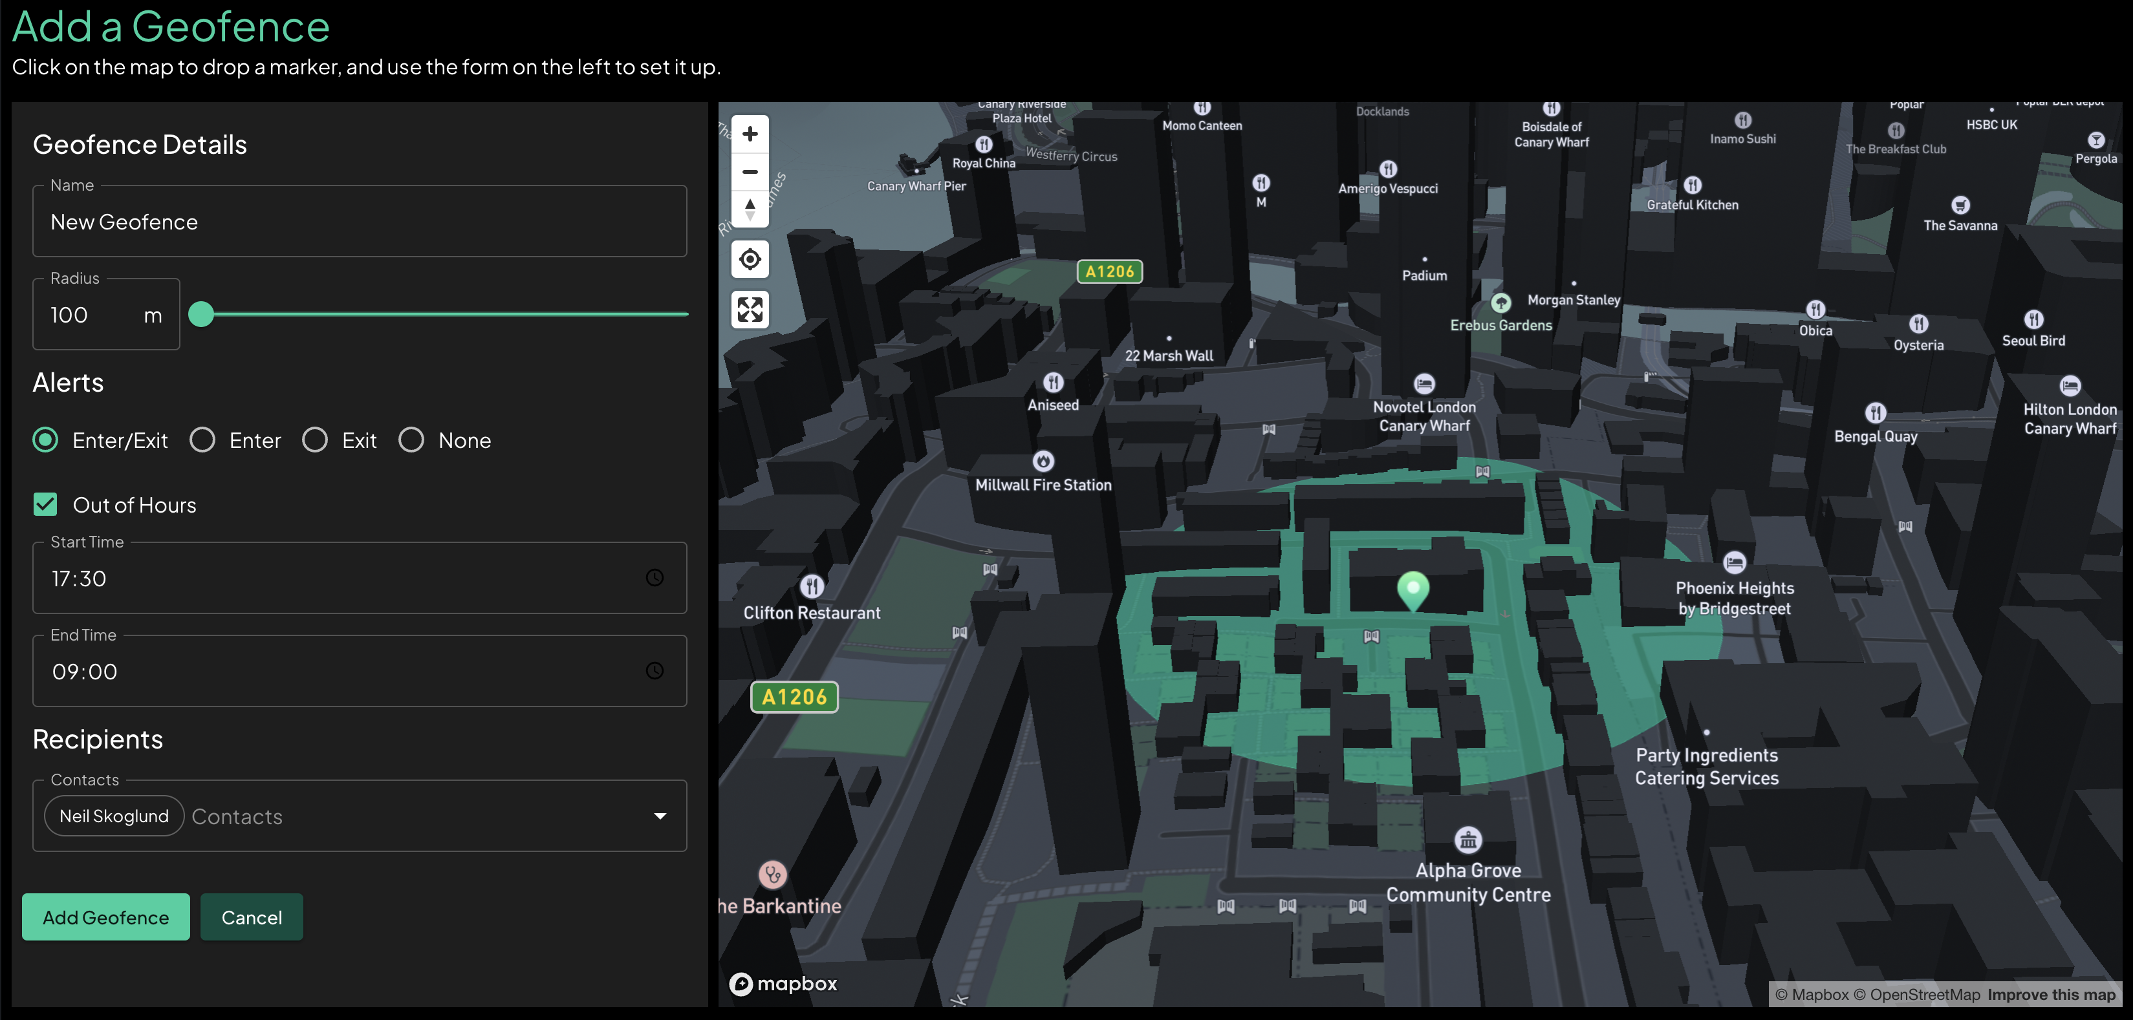Open Improve this map link
2133x1020 pixels.
point(2051,994)
